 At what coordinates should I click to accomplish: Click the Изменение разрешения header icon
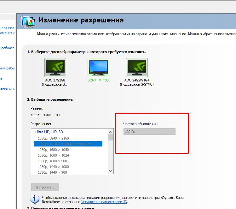pyautogui.click(x=28, y=21)
